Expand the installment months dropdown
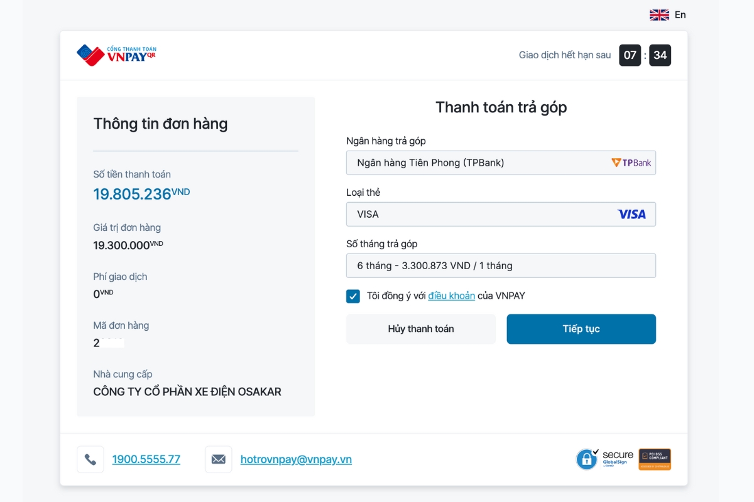 pos(500,265)
